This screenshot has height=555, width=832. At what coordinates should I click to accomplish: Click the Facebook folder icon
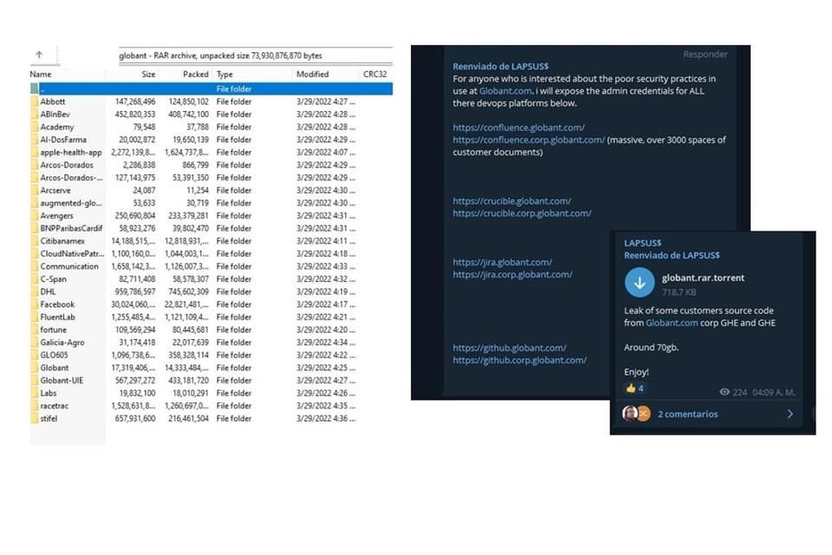35,304
